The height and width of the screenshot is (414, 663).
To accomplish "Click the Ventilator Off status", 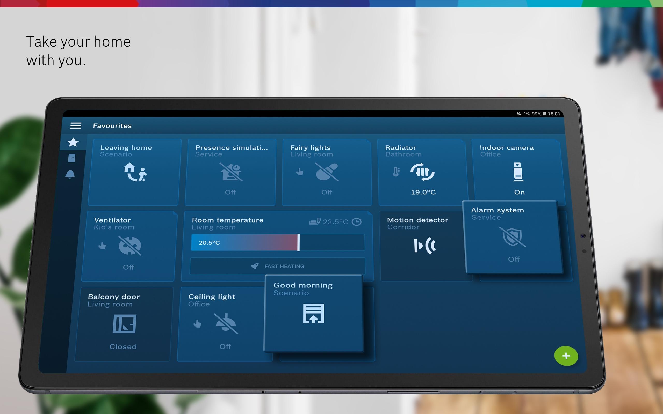I will pyautogui.click(x=128, y=267).
